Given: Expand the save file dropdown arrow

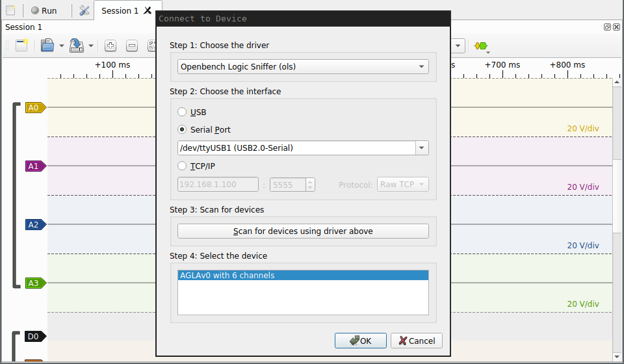Looking at the screenshot, I should click(91, 45).
